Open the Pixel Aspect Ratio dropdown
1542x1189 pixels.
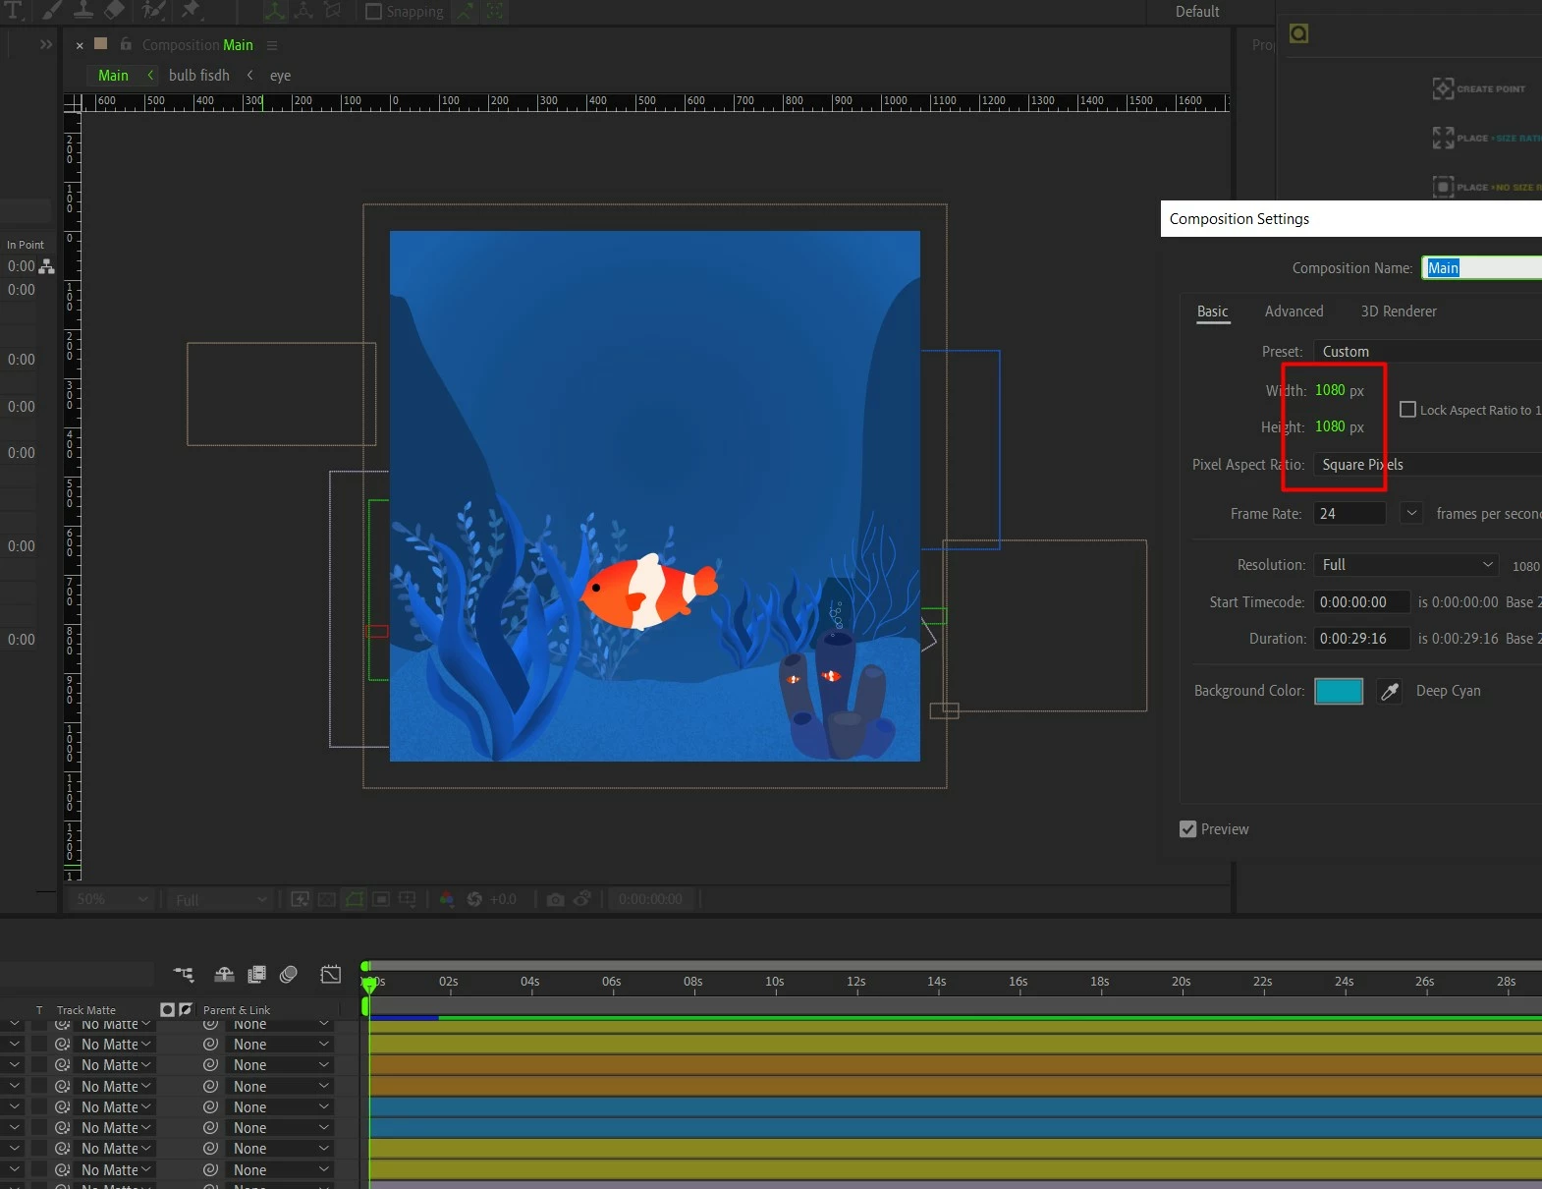click(x=1428, y=465)
